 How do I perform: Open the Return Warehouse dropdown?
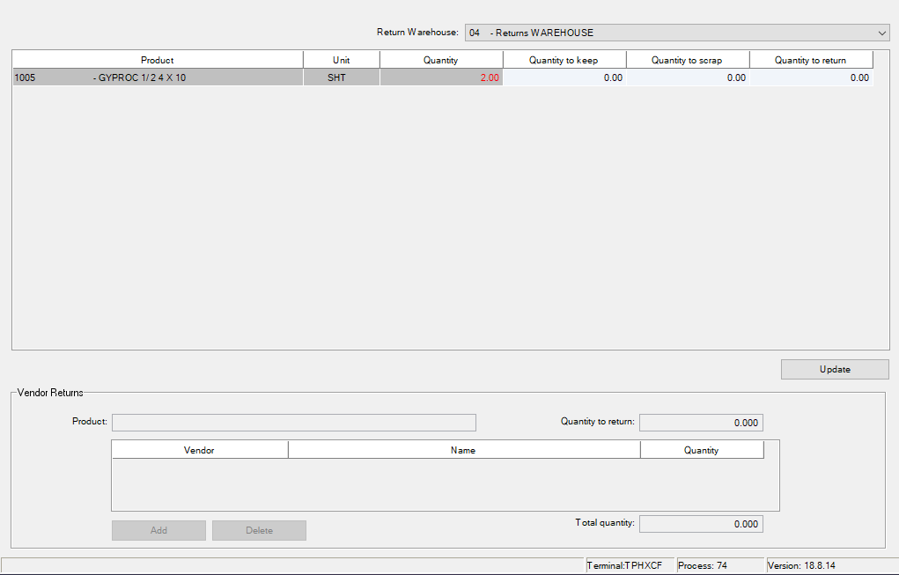676,33
